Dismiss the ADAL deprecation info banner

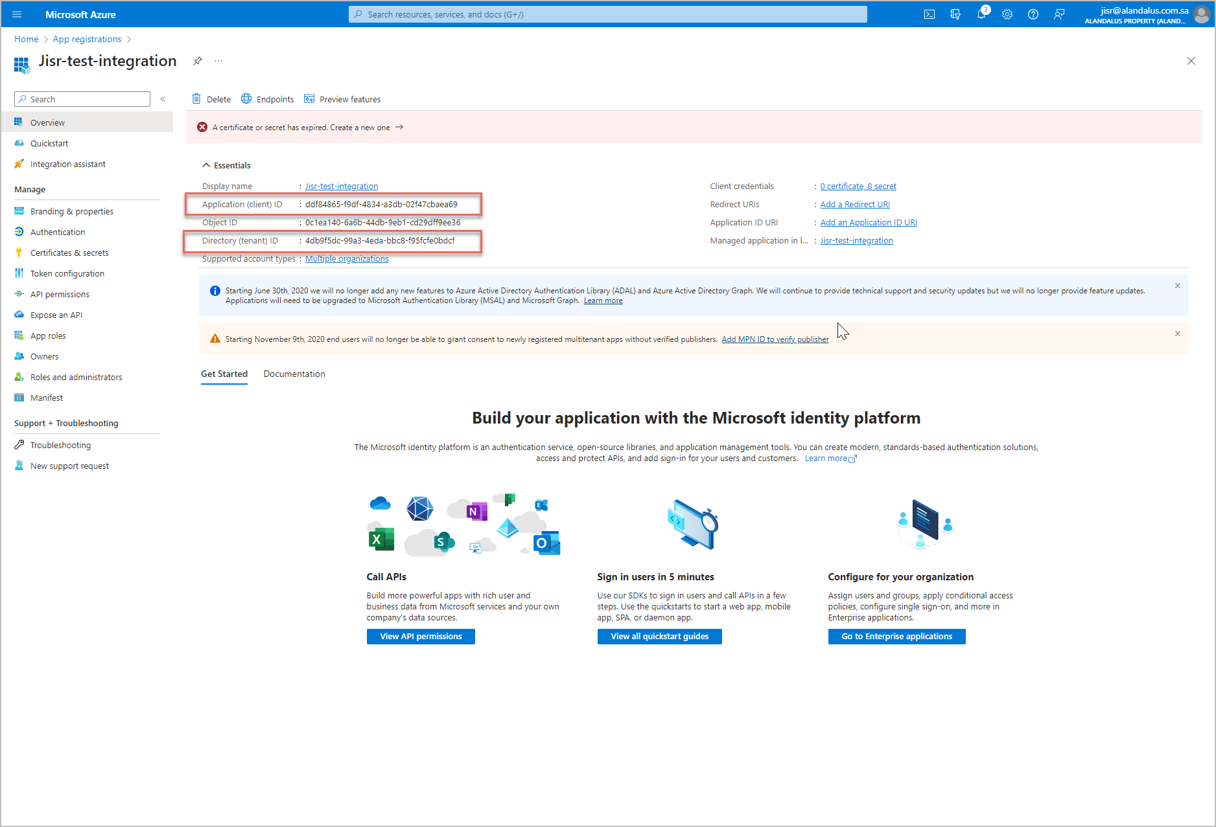[x=1177, y=286]
